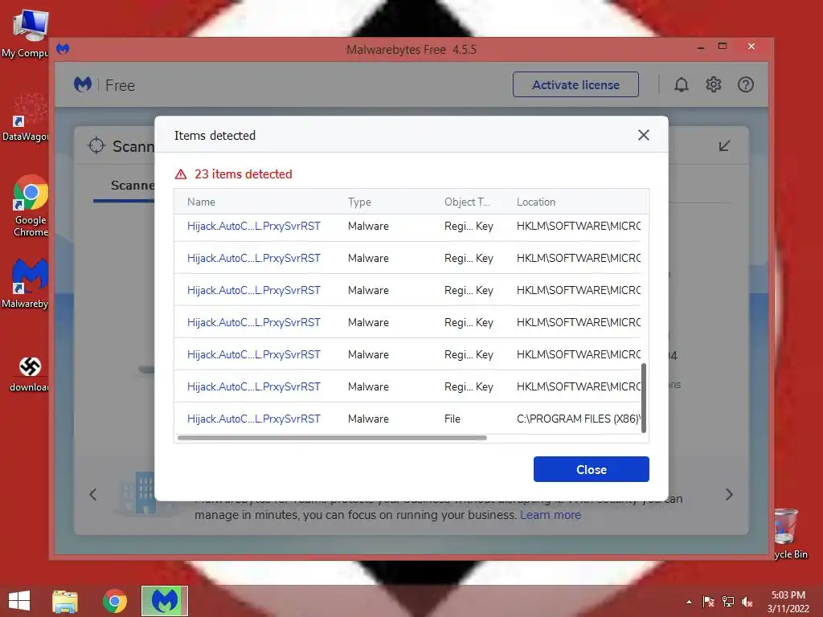Click the Object T... column header

click(467, 202)
